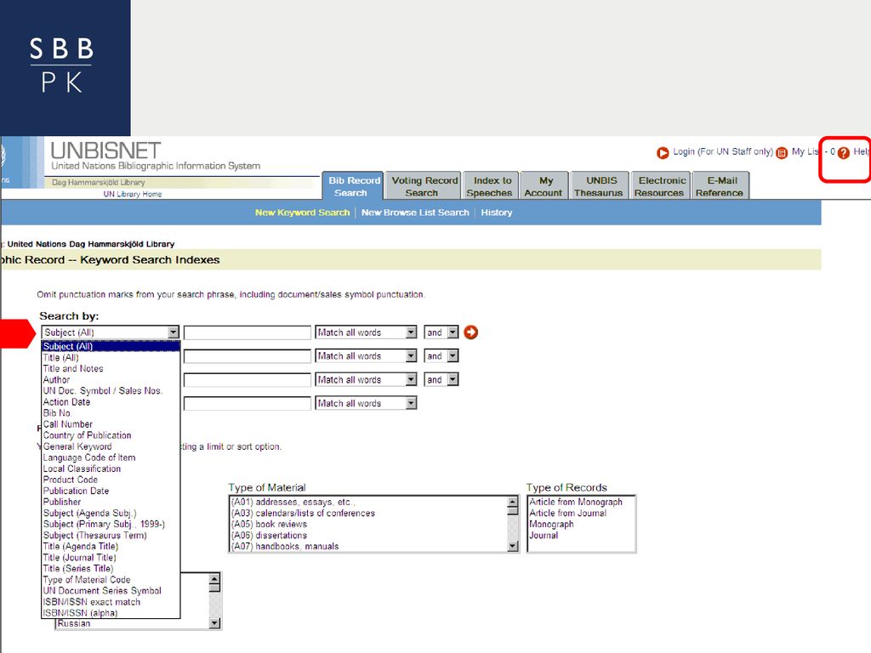Select 'Title (Agenda Title)' option
Image resolution: width=871 pixels, height=653 pixels.
111,547
